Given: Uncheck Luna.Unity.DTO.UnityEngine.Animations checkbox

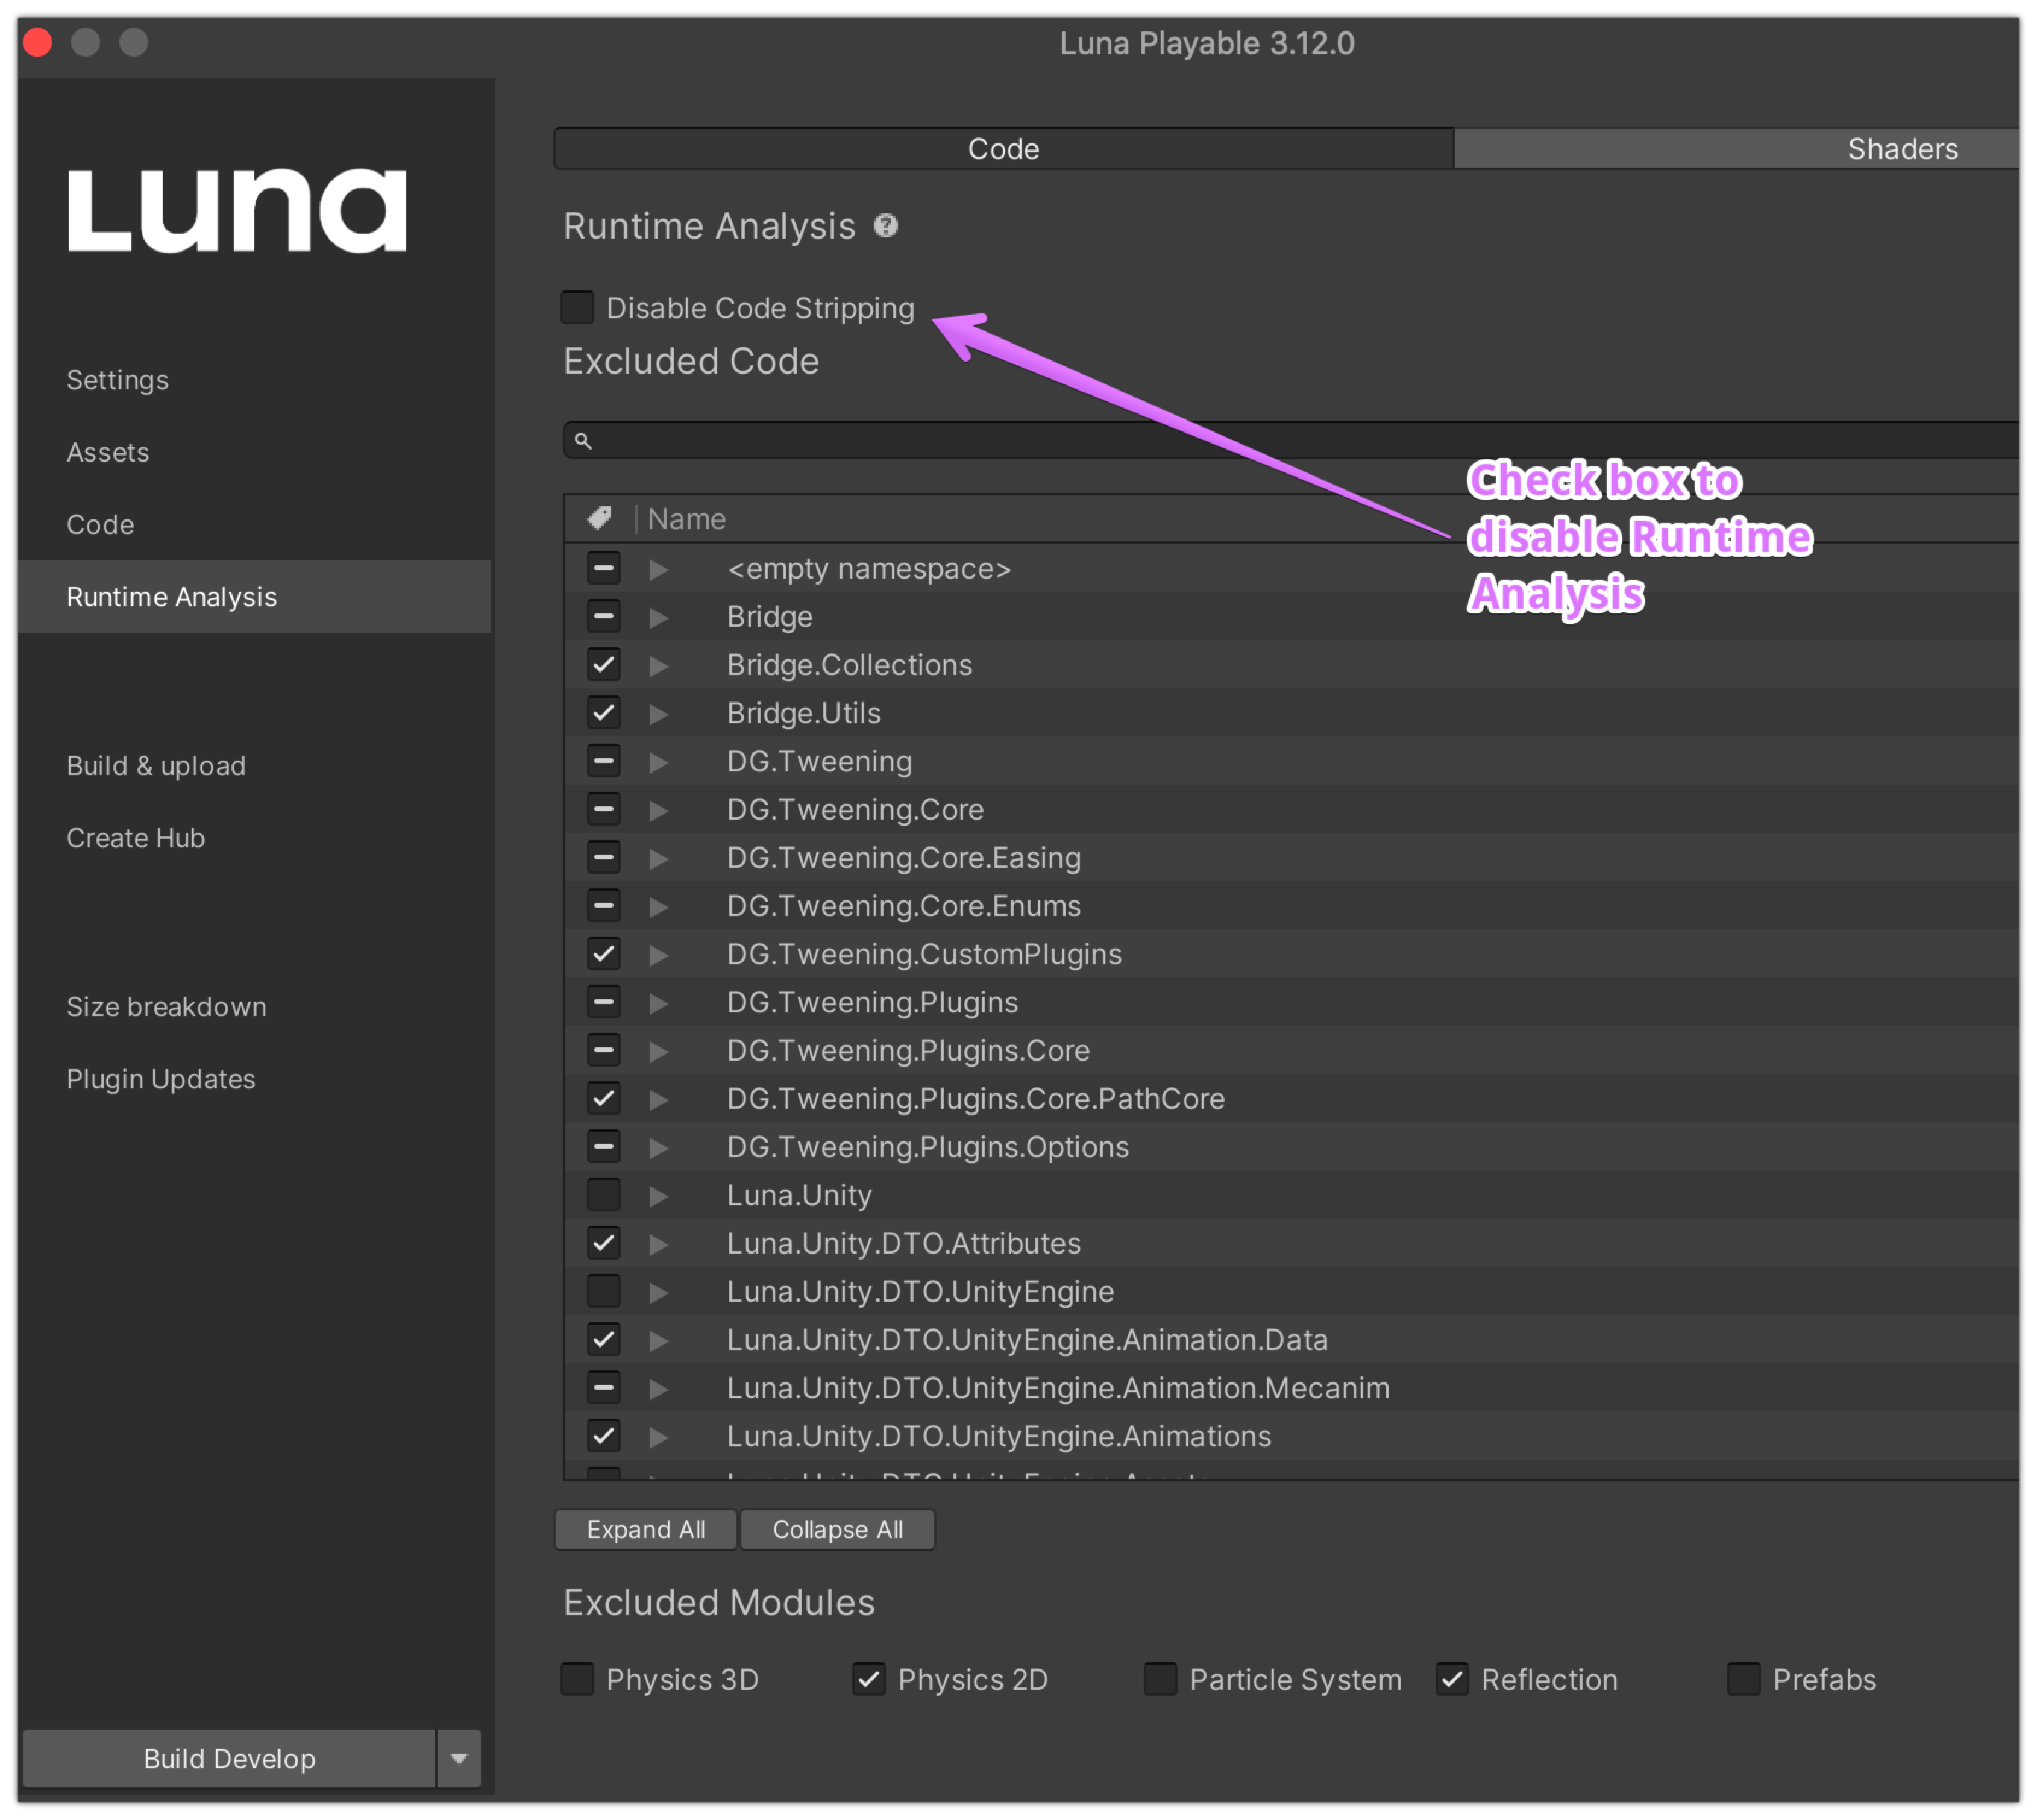Looking at the screenshot, I should point(603,1436).
